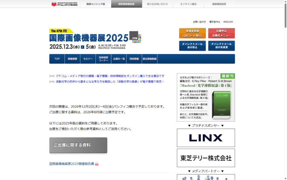The width and height of the screenshot is (287, 180).
Task: Open the 出展社一覧 navigation item
Action: 118,59
